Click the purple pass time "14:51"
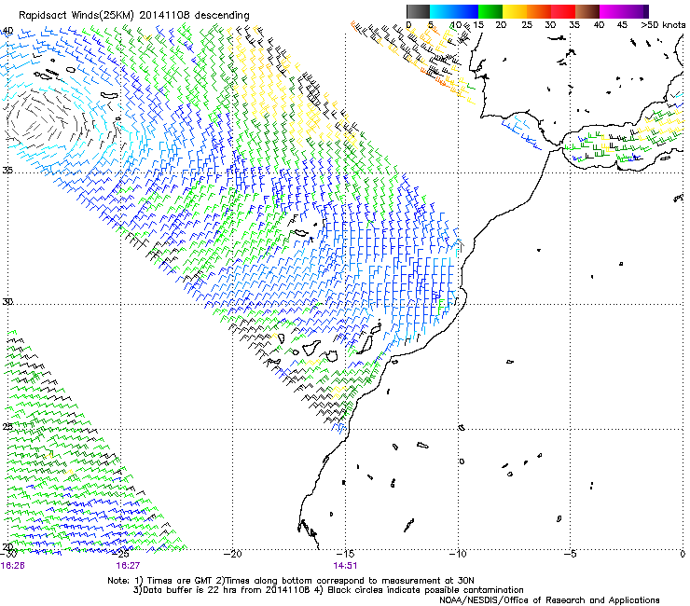This screenshot has height=606, width=690. pyautogui.click(x=345, y=566)
